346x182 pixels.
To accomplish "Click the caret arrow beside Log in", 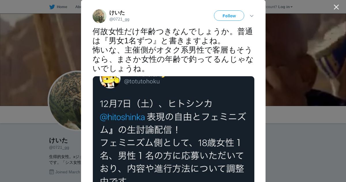I will 292,7.
